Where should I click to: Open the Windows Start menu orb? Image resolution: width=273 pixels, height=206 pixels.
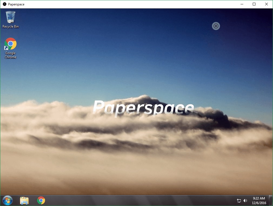tap(8, 200)
